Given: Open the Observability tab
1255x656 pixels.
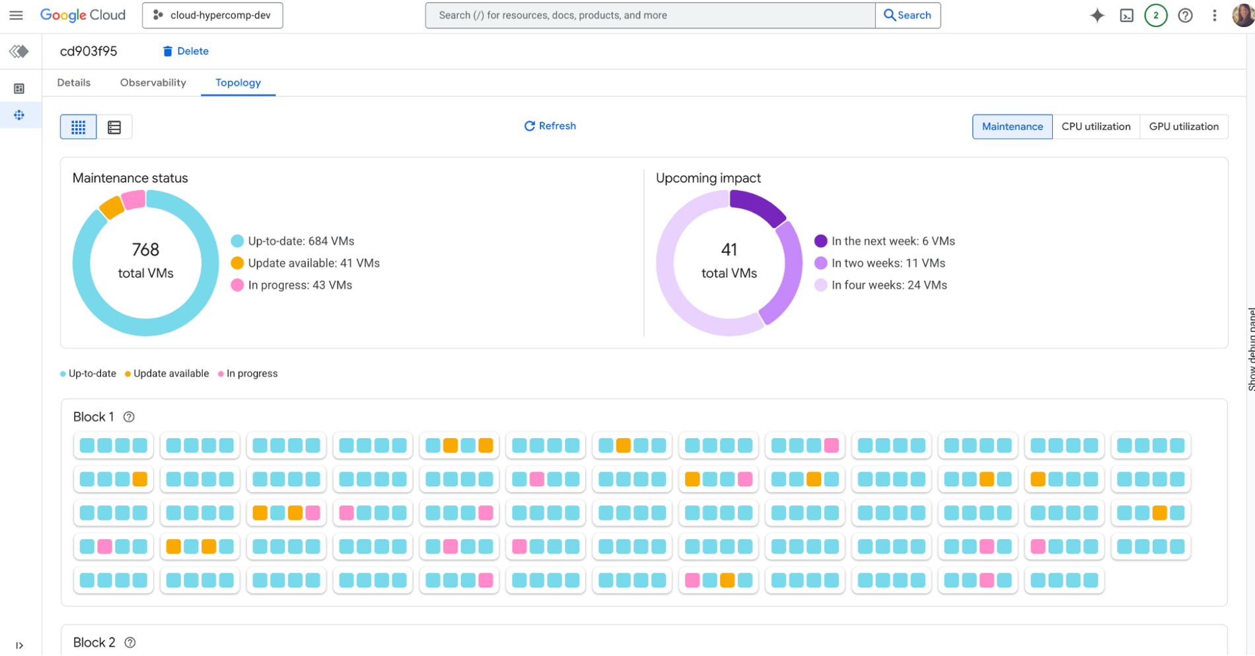Looking at the screenshot, I should point(153,83).
